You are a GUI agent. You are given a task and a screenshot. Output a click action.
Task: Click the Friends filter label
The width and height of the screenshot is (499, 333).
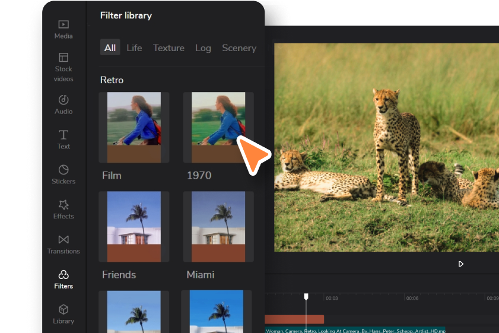(x=119, y=274)
